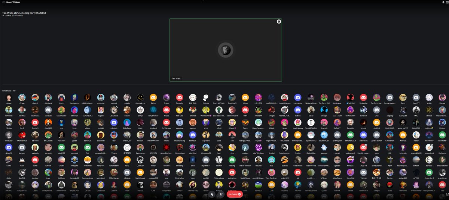The image size is (449, 200).
Task: Click Hilton's orange Discord avatar
Action: click(x=245, y=97)
